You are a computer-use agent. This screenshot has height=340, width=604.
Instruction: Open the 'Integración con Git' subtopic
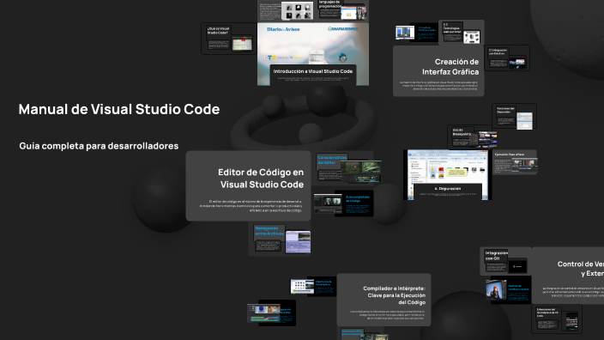pos(505,261)
